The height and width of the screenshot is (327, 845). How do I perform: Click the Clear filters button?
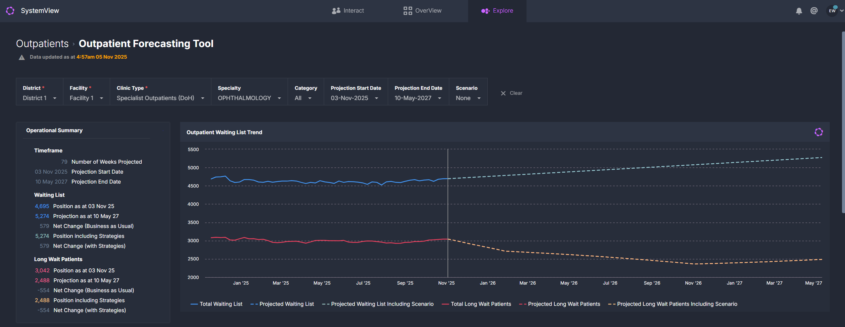pos(516,93)
